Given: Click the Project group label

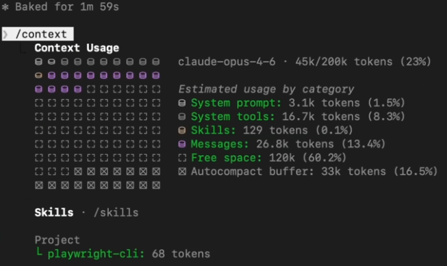Looking at the screenshot, I should [x=57, y=240].
